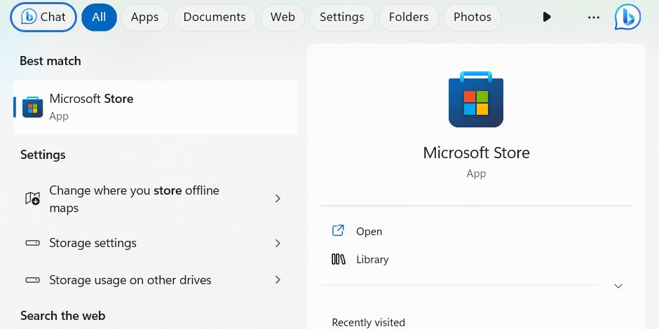Click the offline maps icon

coord(32,199)
